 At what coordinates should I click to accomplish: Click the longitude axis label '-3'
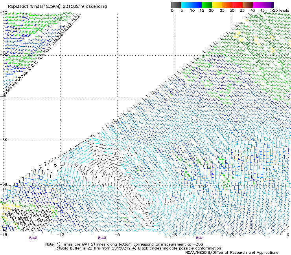(x=231, y=235)
